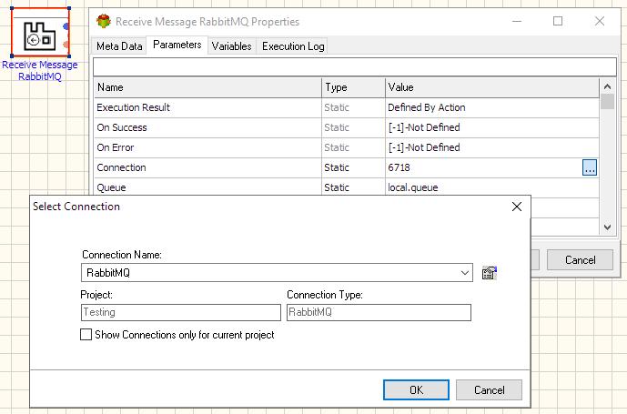Image resolution: width=627 pixels, height=414 pixels.
Task: Click the ellipsis browse button for Connection
Action: [590, 167]
